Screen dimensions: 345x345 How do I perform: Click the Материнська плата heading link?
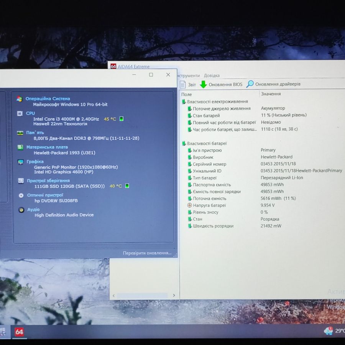(47, 147)
